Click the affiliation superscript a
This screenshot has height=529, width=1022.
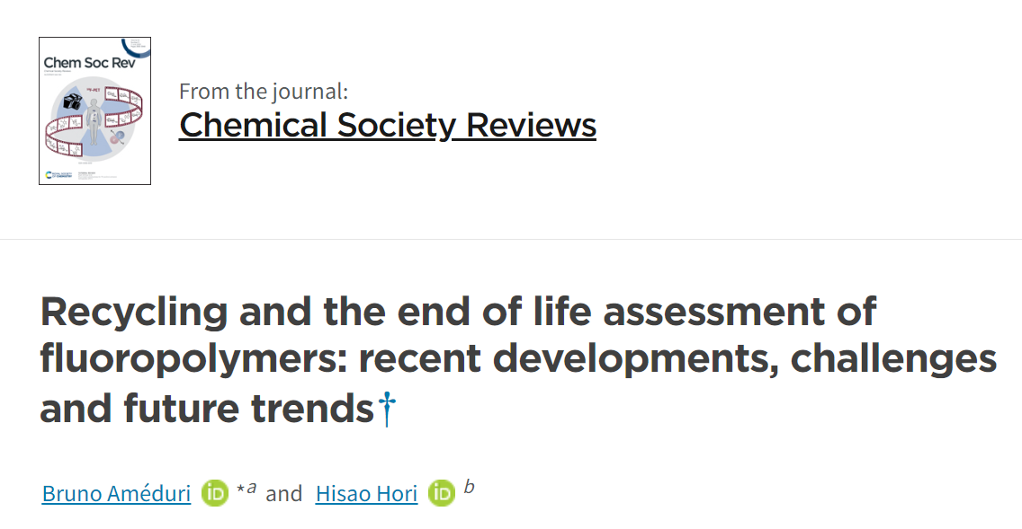(252, 488)
